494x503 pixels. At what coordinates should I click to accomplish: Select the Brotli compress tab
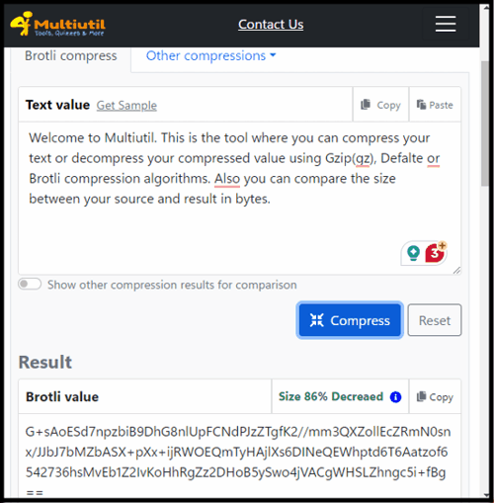[x=71, y=55]
